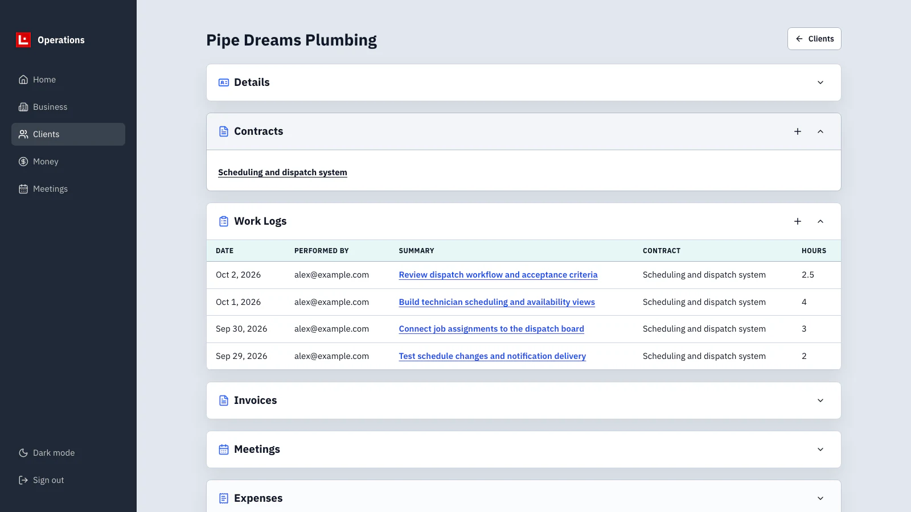The width and height of the screenshot is (911, 512).
Task: Open the Scheduling and dispatch system contract link
Action: pyautogui.click(x=282, y=172)
